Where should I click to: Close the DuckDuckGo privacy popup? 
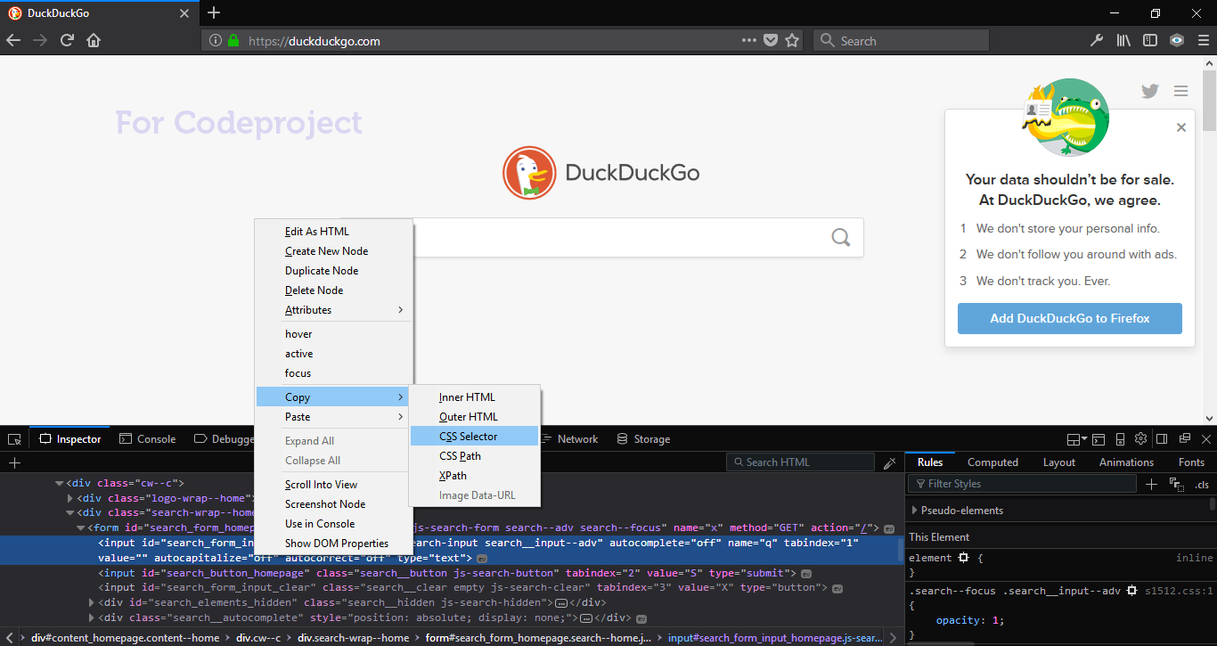(1181, 127)
